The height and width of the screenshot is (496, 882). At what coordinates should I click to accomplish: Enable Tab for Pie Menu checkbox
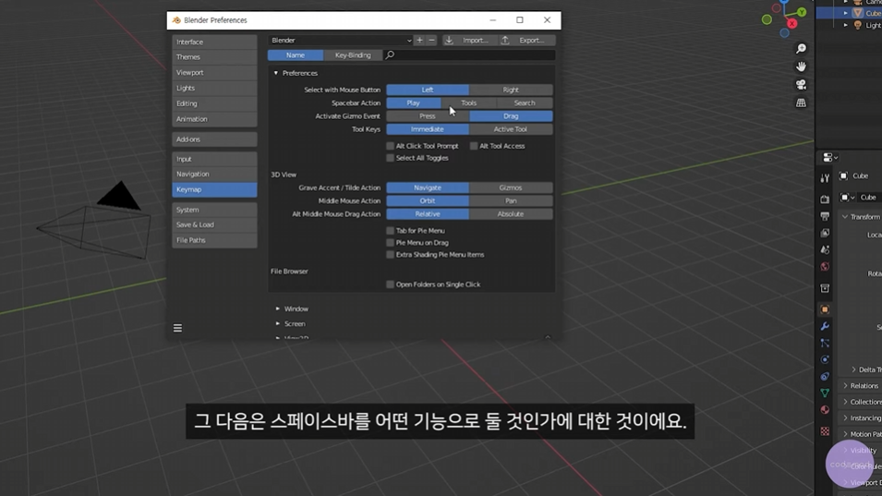390,231
